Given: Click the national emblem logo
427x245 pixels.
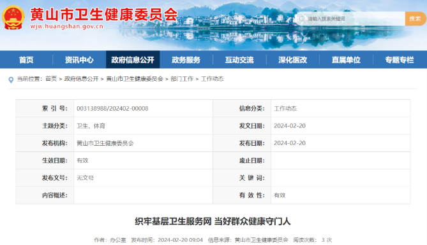Looking at the screenshot, I should coord(13,18).
